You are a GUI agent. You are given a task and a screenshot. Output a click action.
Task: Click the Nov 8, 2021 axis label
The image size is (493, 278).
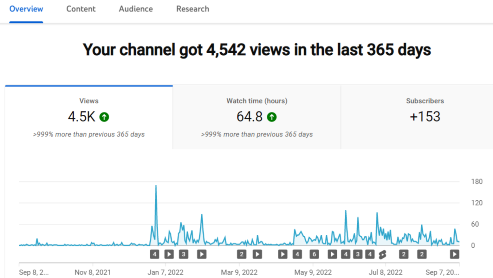pyautogui.click(x=93, y=272)
